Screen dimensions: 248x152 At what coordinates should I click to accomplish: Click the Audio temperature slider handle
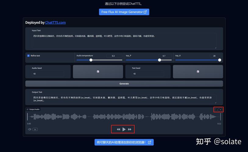pos(91,60)
